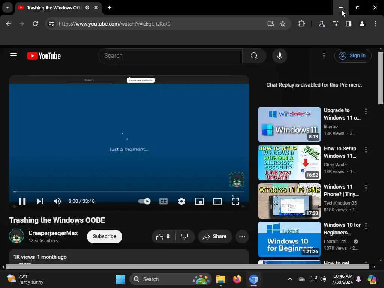This screenshot has width=384, height=288.
Task: Open options for How To Setup Windows 11
Action: 366,150
